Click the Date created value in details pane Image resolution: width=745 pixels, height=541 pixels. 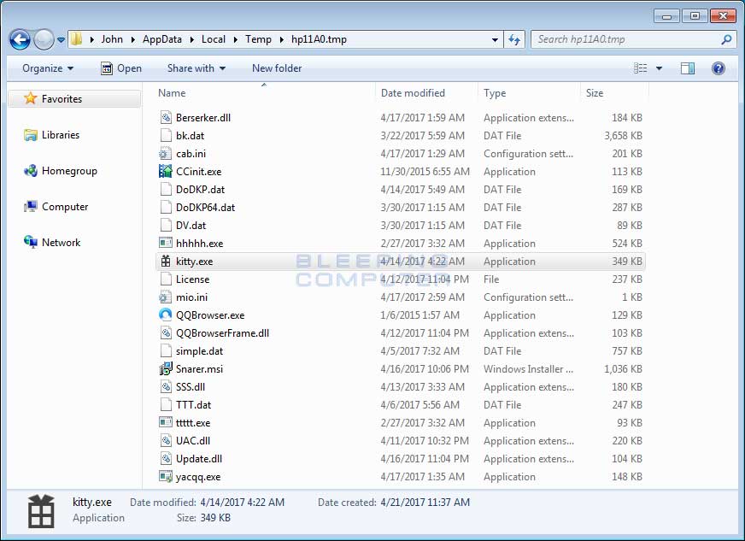(425, 503)
